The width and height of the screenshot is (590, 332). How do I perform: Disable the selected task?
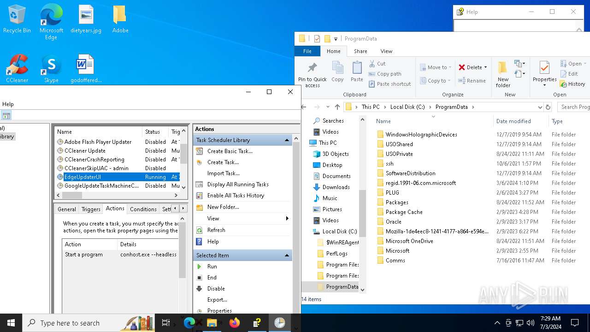click(x=216, y=289)
